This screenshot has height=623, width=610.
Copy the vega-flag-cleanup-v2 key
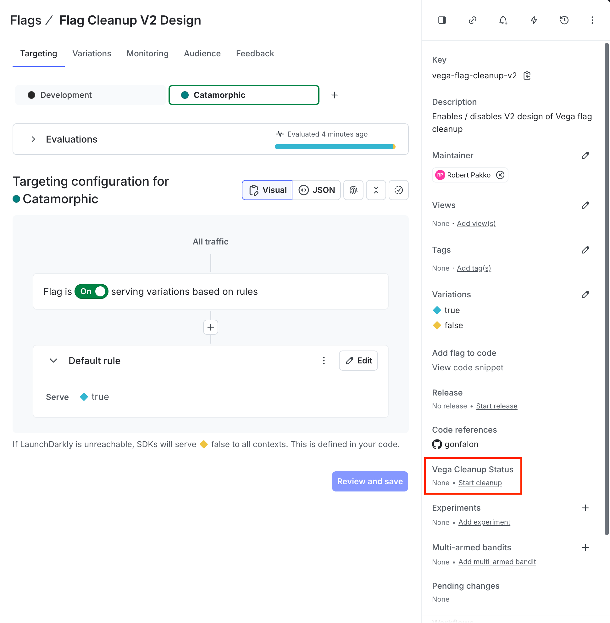[x=527, y=76]
